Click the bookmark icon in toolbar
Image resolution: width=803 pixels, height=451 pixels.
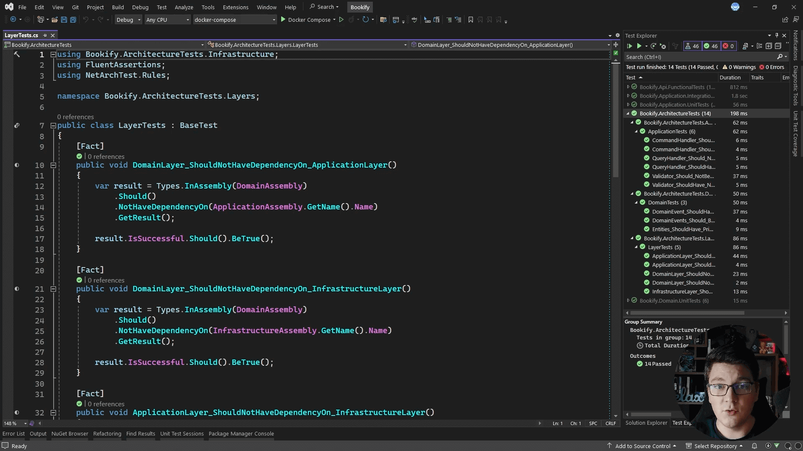point(471,20)
